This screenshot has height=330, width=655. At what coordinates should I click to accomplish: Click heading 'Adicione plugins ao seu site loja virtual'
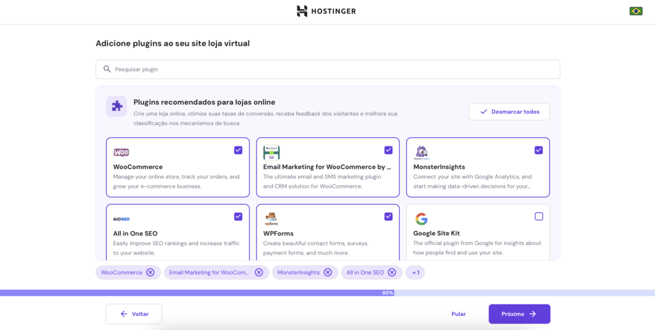(x=173, y=43)
